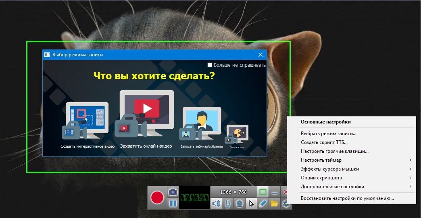421x218 pixels.
Task: Click 'Что вы хотите сделать?' heading text
Action: [154, 76]
